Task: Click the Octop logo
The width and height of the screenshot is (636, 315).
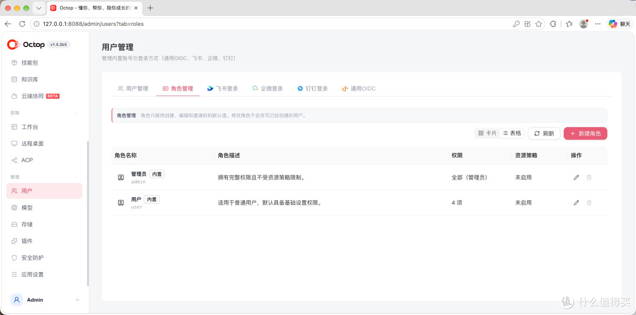Action: pyautogui.click(x=26, y=45)
